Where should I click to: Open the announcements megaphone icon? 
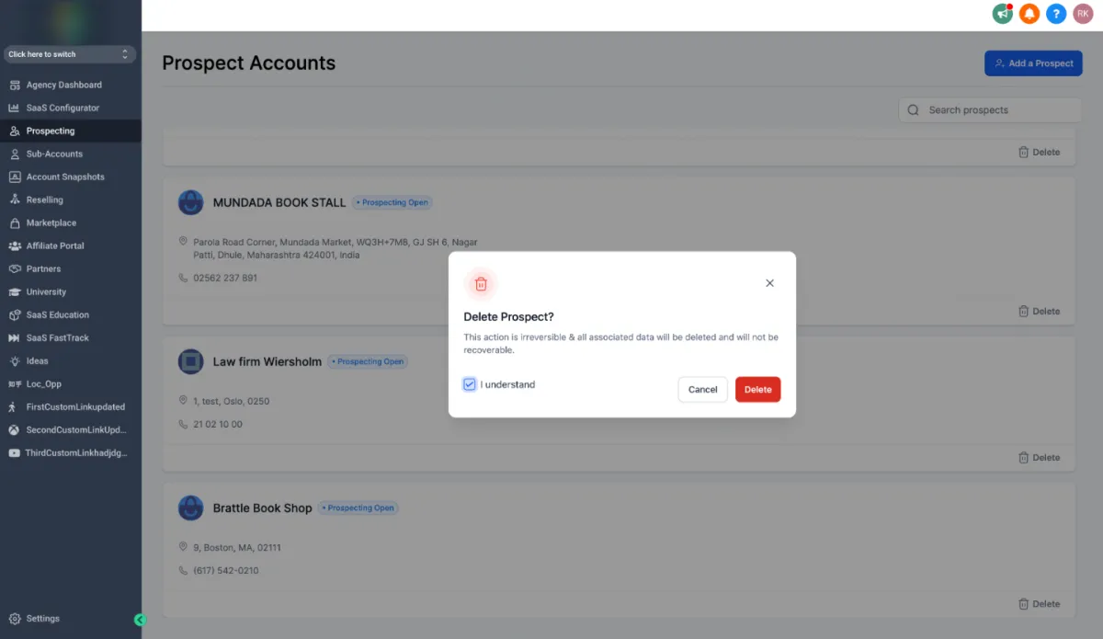(1002, 14)
